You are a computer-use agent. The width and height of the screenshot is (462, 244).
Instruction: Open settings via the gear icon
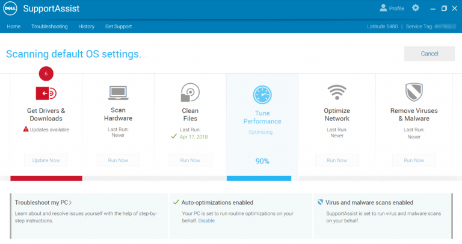[416, 8]
